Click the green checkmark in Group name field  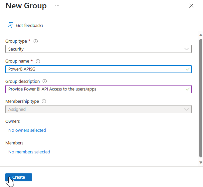188,69
